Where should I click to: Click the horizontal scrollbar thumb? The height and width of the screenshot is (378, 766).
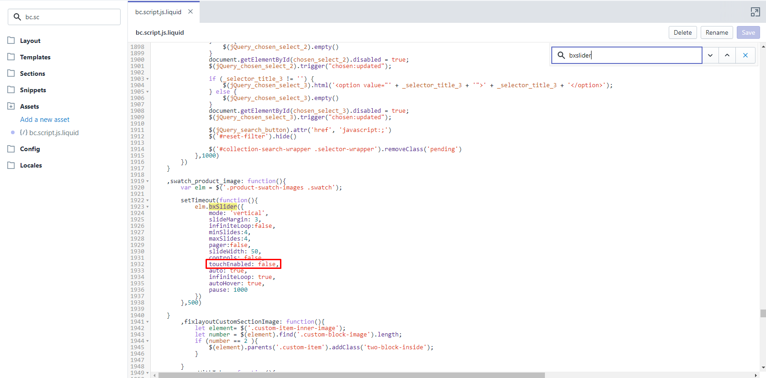[x=352, y=375]
